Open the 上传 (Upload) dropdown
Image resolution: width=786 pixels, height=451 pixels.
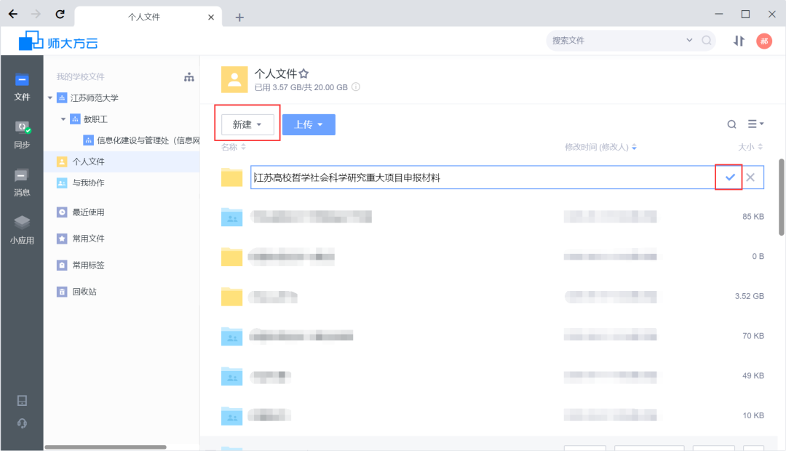click(x=309, y=124)
